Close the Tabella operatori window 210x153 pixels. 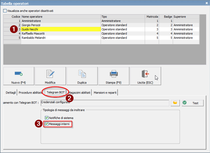tap(207, 3)
